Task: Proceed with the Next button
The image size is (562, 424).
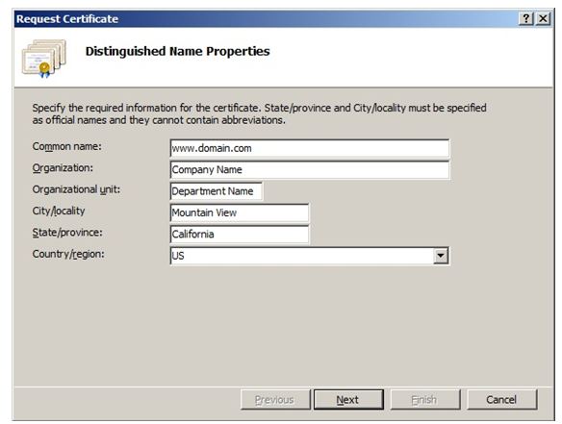Action: click(348, 400)
